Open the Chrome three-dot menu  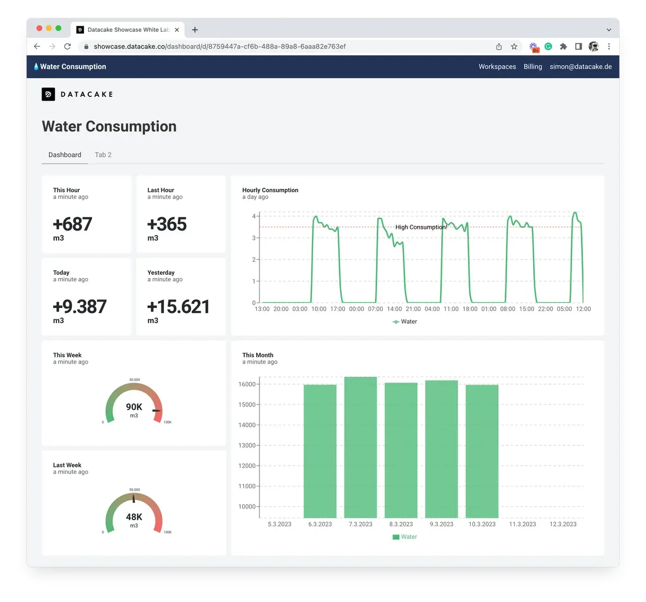click(609, 47)
